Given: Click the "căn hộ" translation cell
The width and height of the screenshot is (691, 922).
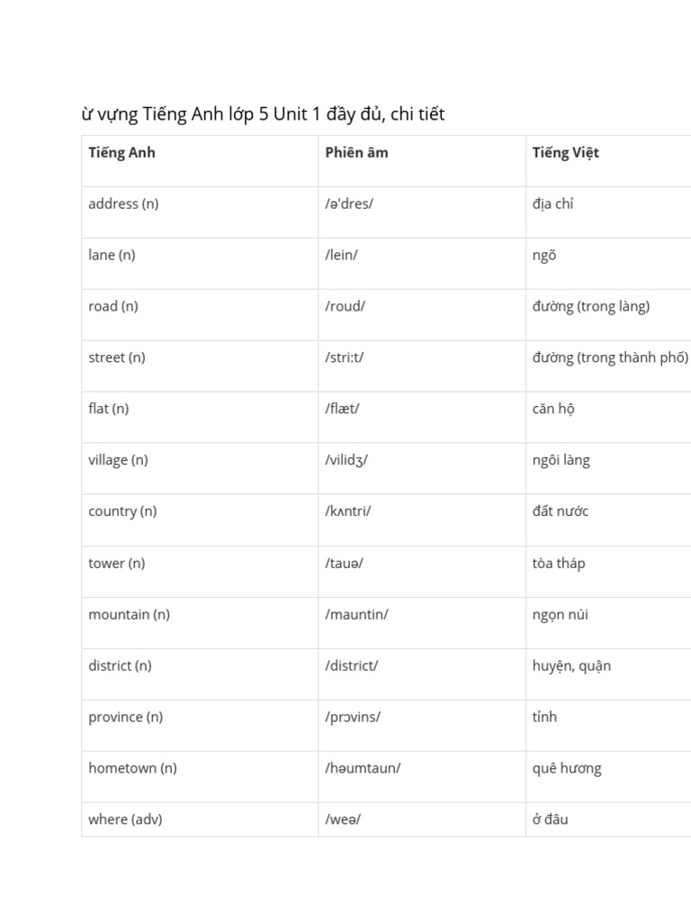Looking at the screenshot, I should tap(553, 409).
